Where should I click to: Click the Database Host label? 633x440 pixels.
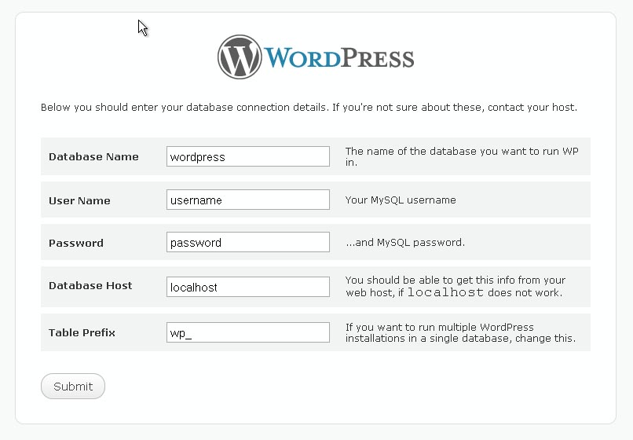(90, 285)
